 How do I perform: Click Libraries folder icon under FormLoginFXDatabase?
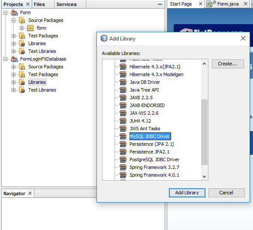pyautogui.click(x=22, y=82)
